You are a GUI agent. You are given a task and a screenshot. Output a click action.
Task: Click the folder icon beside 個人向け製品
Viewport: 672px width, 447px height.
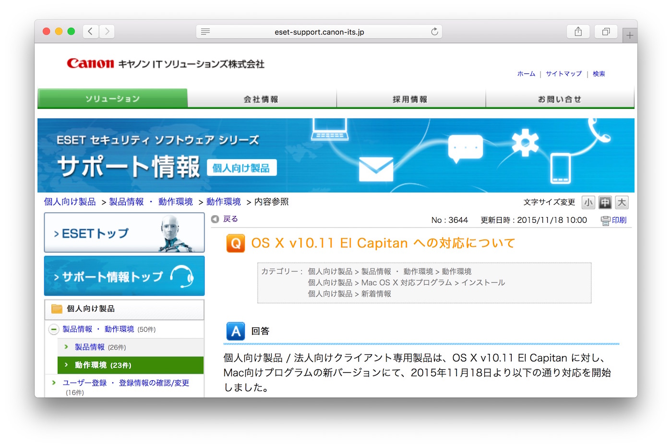pyautogui.click(x=57, y=309)
